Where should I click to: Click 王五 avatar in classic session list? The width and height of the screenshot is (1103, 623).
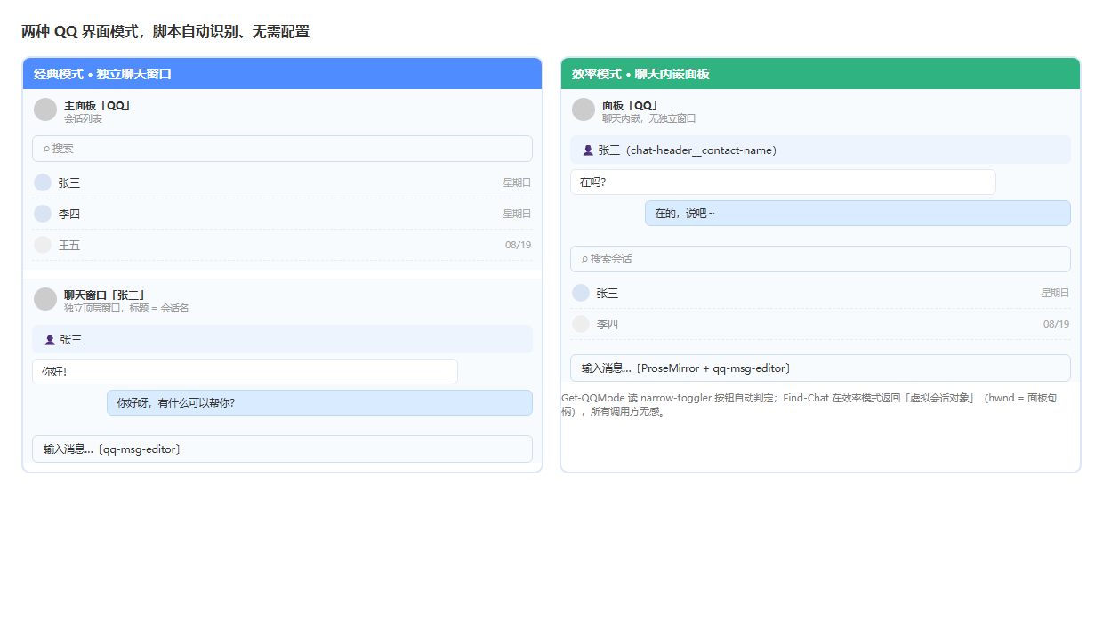point(43,245)
